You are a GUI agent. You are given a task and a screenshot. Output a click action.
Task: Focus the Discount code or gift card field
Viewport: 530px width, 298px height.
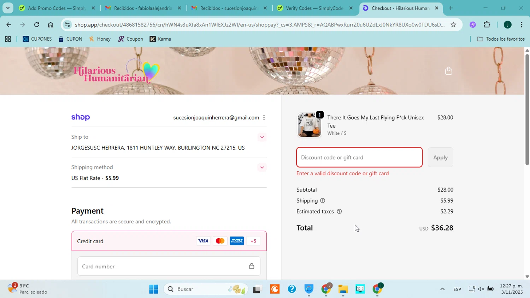(359, 157)
